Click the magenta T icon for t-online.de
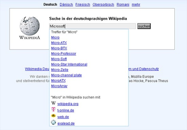Viewport: 187px width, 130px height. click(x=53, y=109)
